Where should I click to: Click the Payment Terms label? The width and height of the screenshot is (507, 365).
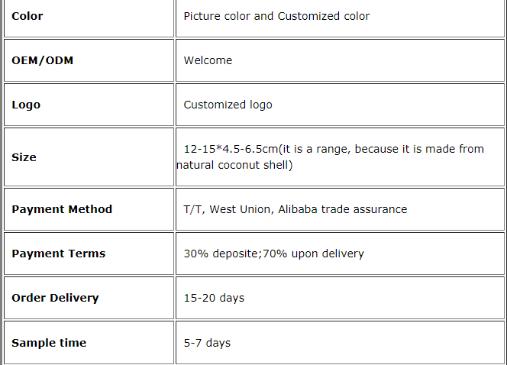click(59, 254)
